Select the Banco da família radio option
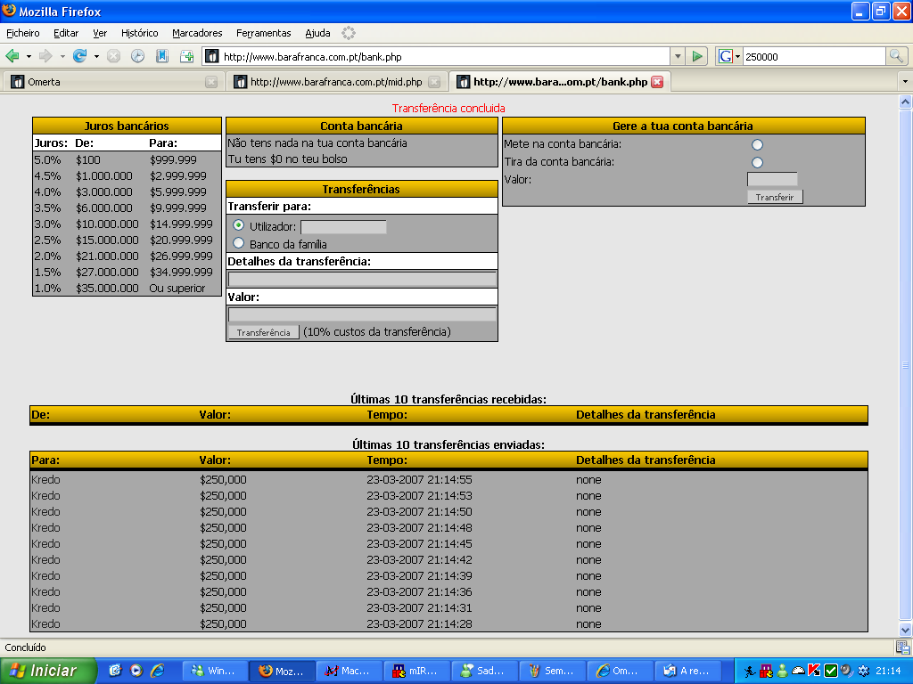Viewport: 913px width, 684px height. click(238, 243)
